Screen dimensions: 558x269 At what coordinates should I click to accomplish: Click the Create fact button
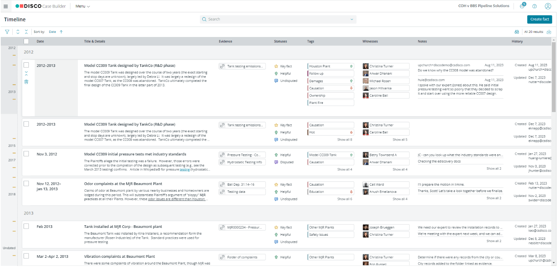click(x=539, y=19)
